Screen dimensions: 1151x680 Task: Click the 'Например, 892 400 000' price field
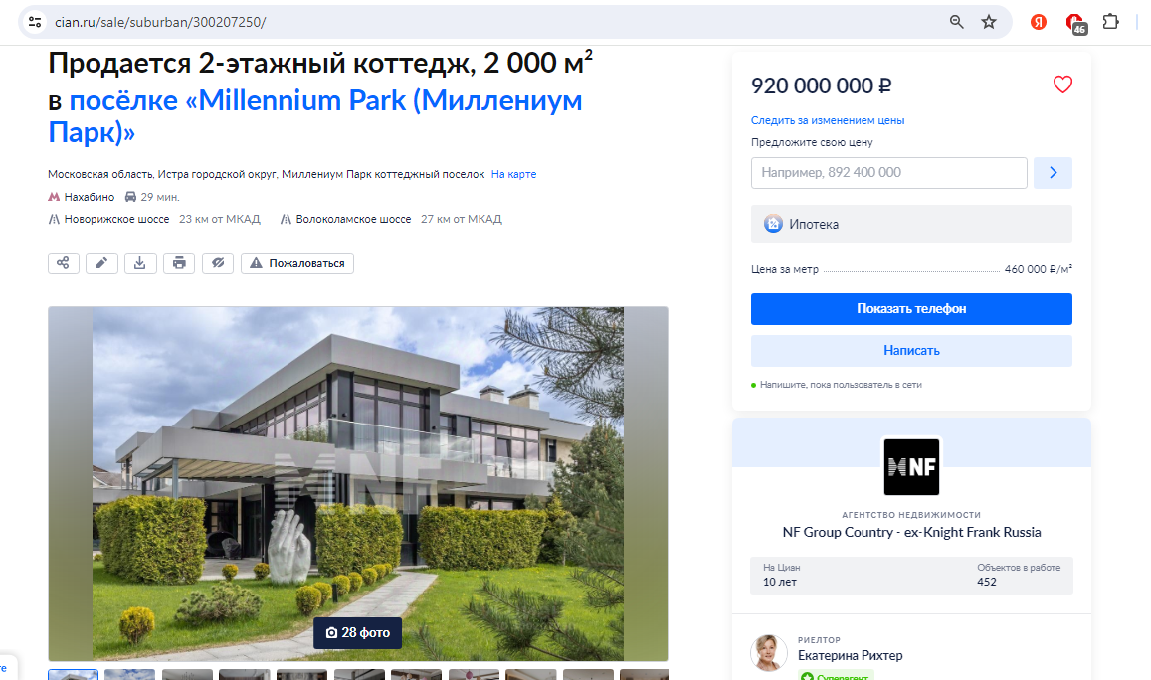coord(889,172)
